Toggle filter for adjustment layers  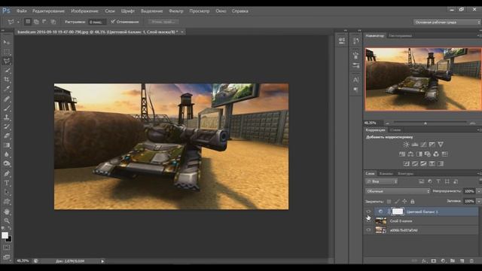pyautogui.click(x=430, y=181)
